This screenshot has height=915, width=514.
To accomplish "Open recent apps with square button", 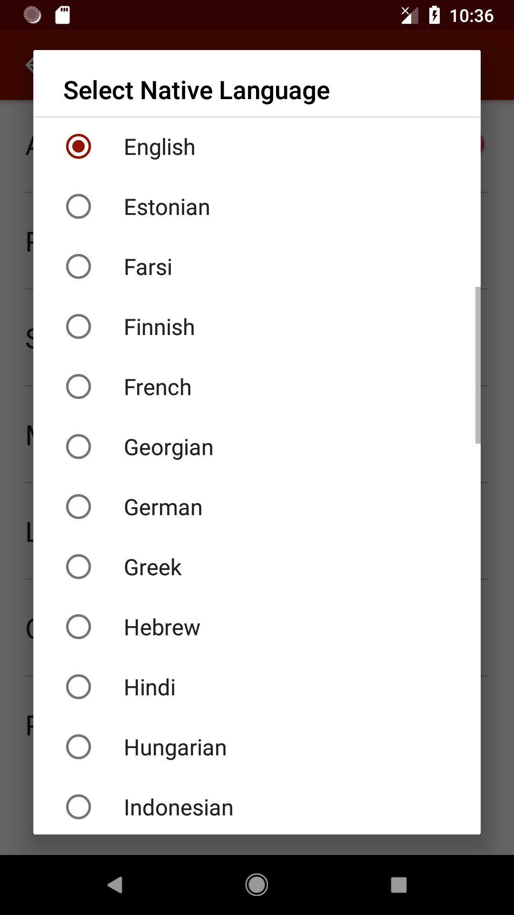I will tap(399, 885).
